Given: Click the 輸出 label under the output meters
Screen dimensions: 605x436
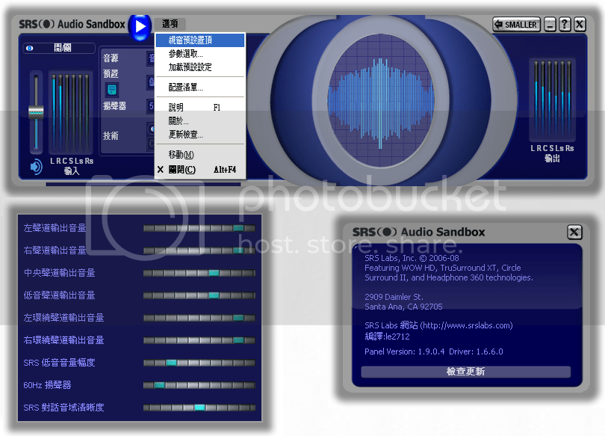Looking at the screenshot, I should point(552,158).
